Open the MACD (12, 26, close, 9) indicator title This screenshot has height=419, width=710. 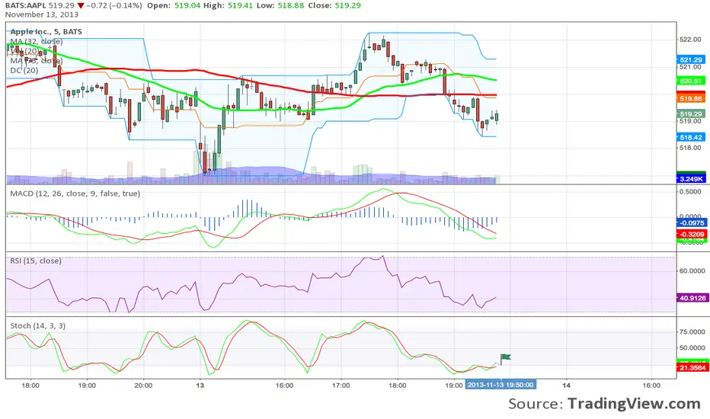click(x=75, y=194)
